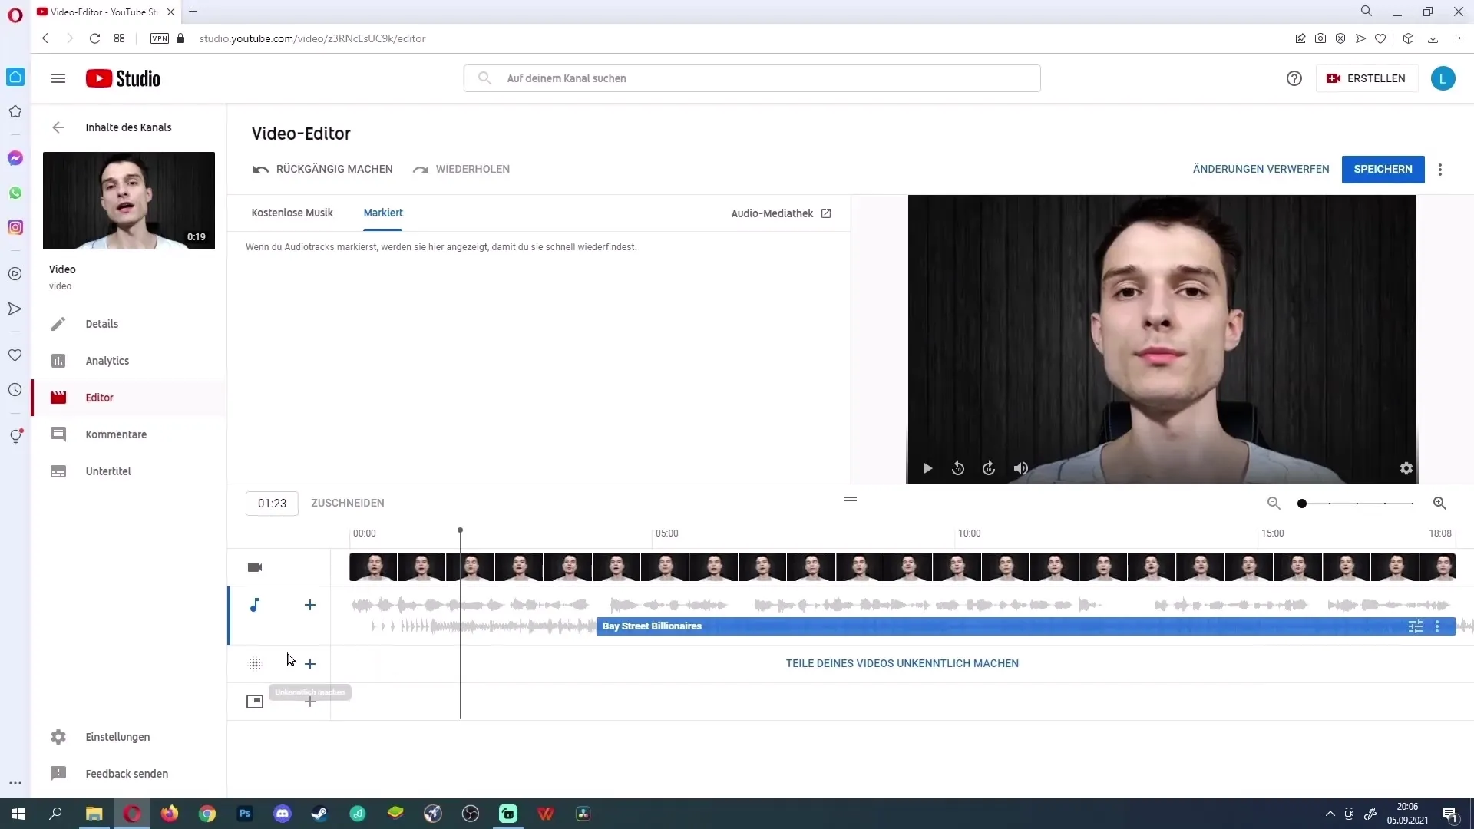Click the audio track music note icon
Image resolution: width=1474 pixels, height=829 pixels.
click(255, 605)
